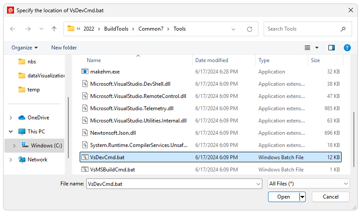This screenshot has width=360, height=213.
Task: Select VsMSBuildCmd.bat file
Action: (x=113, y=170)
